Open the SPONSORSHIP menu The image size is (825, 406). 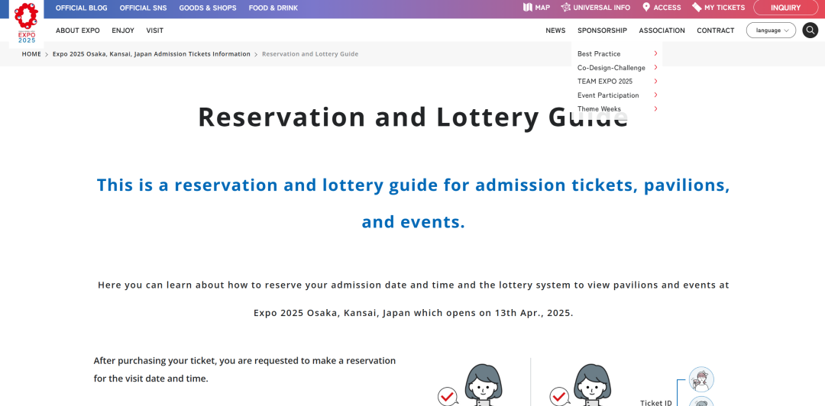click(x=603, y=31)
